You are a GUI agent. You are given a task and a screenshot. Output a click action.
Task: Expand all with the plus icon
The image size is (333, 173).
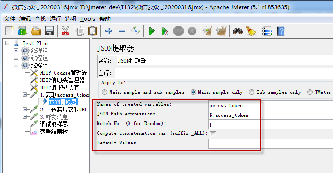[x=109, y=31]
